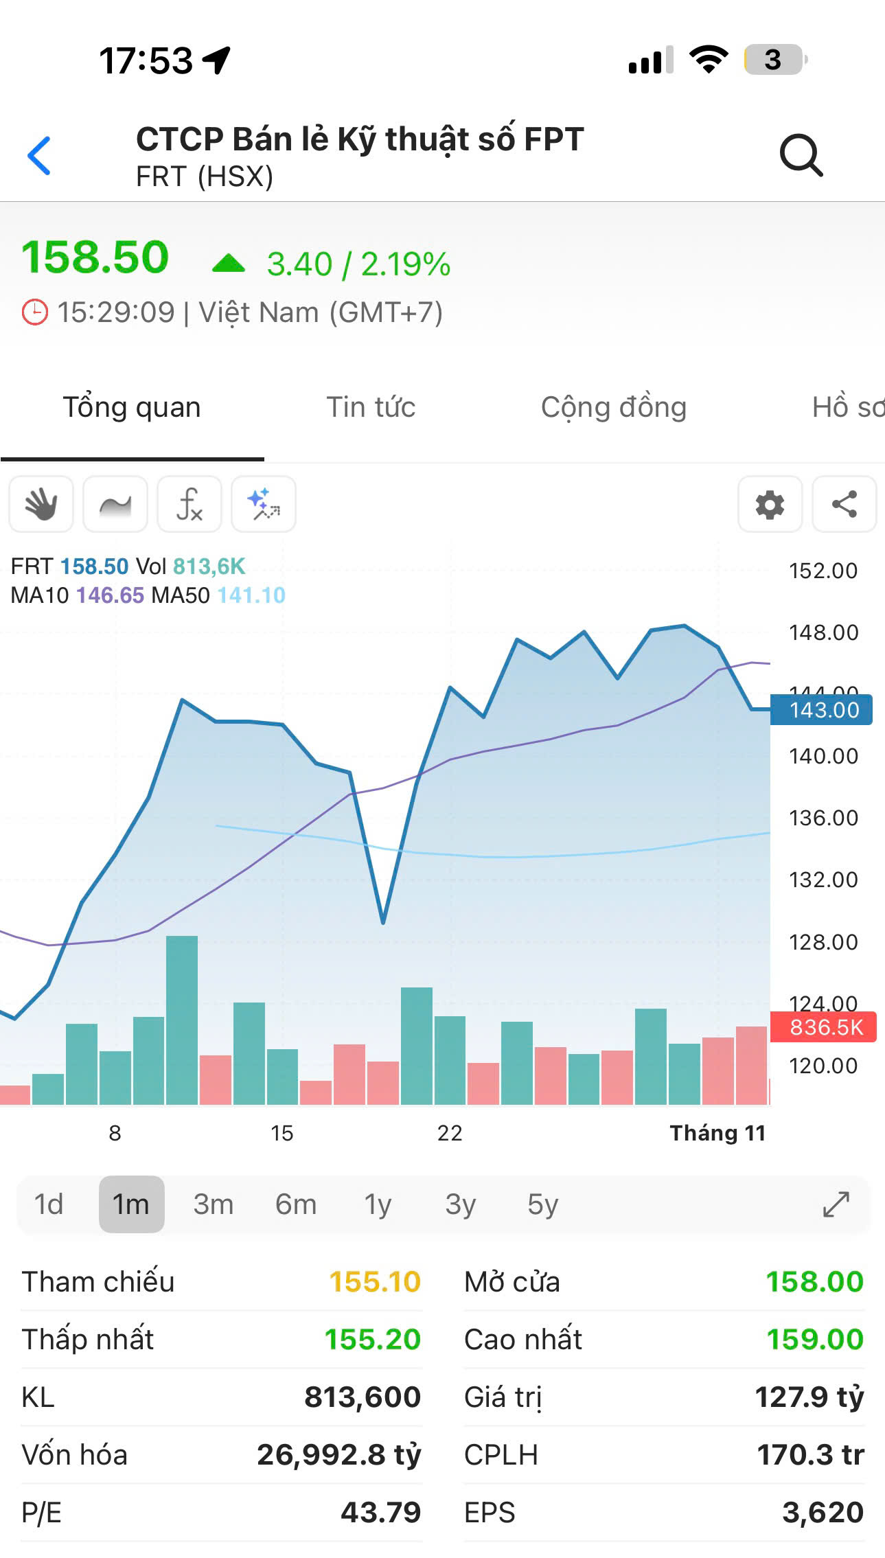Open the fx indicators icon
This screenshot has height=1558, width=885.
click(x=189, y=504)
